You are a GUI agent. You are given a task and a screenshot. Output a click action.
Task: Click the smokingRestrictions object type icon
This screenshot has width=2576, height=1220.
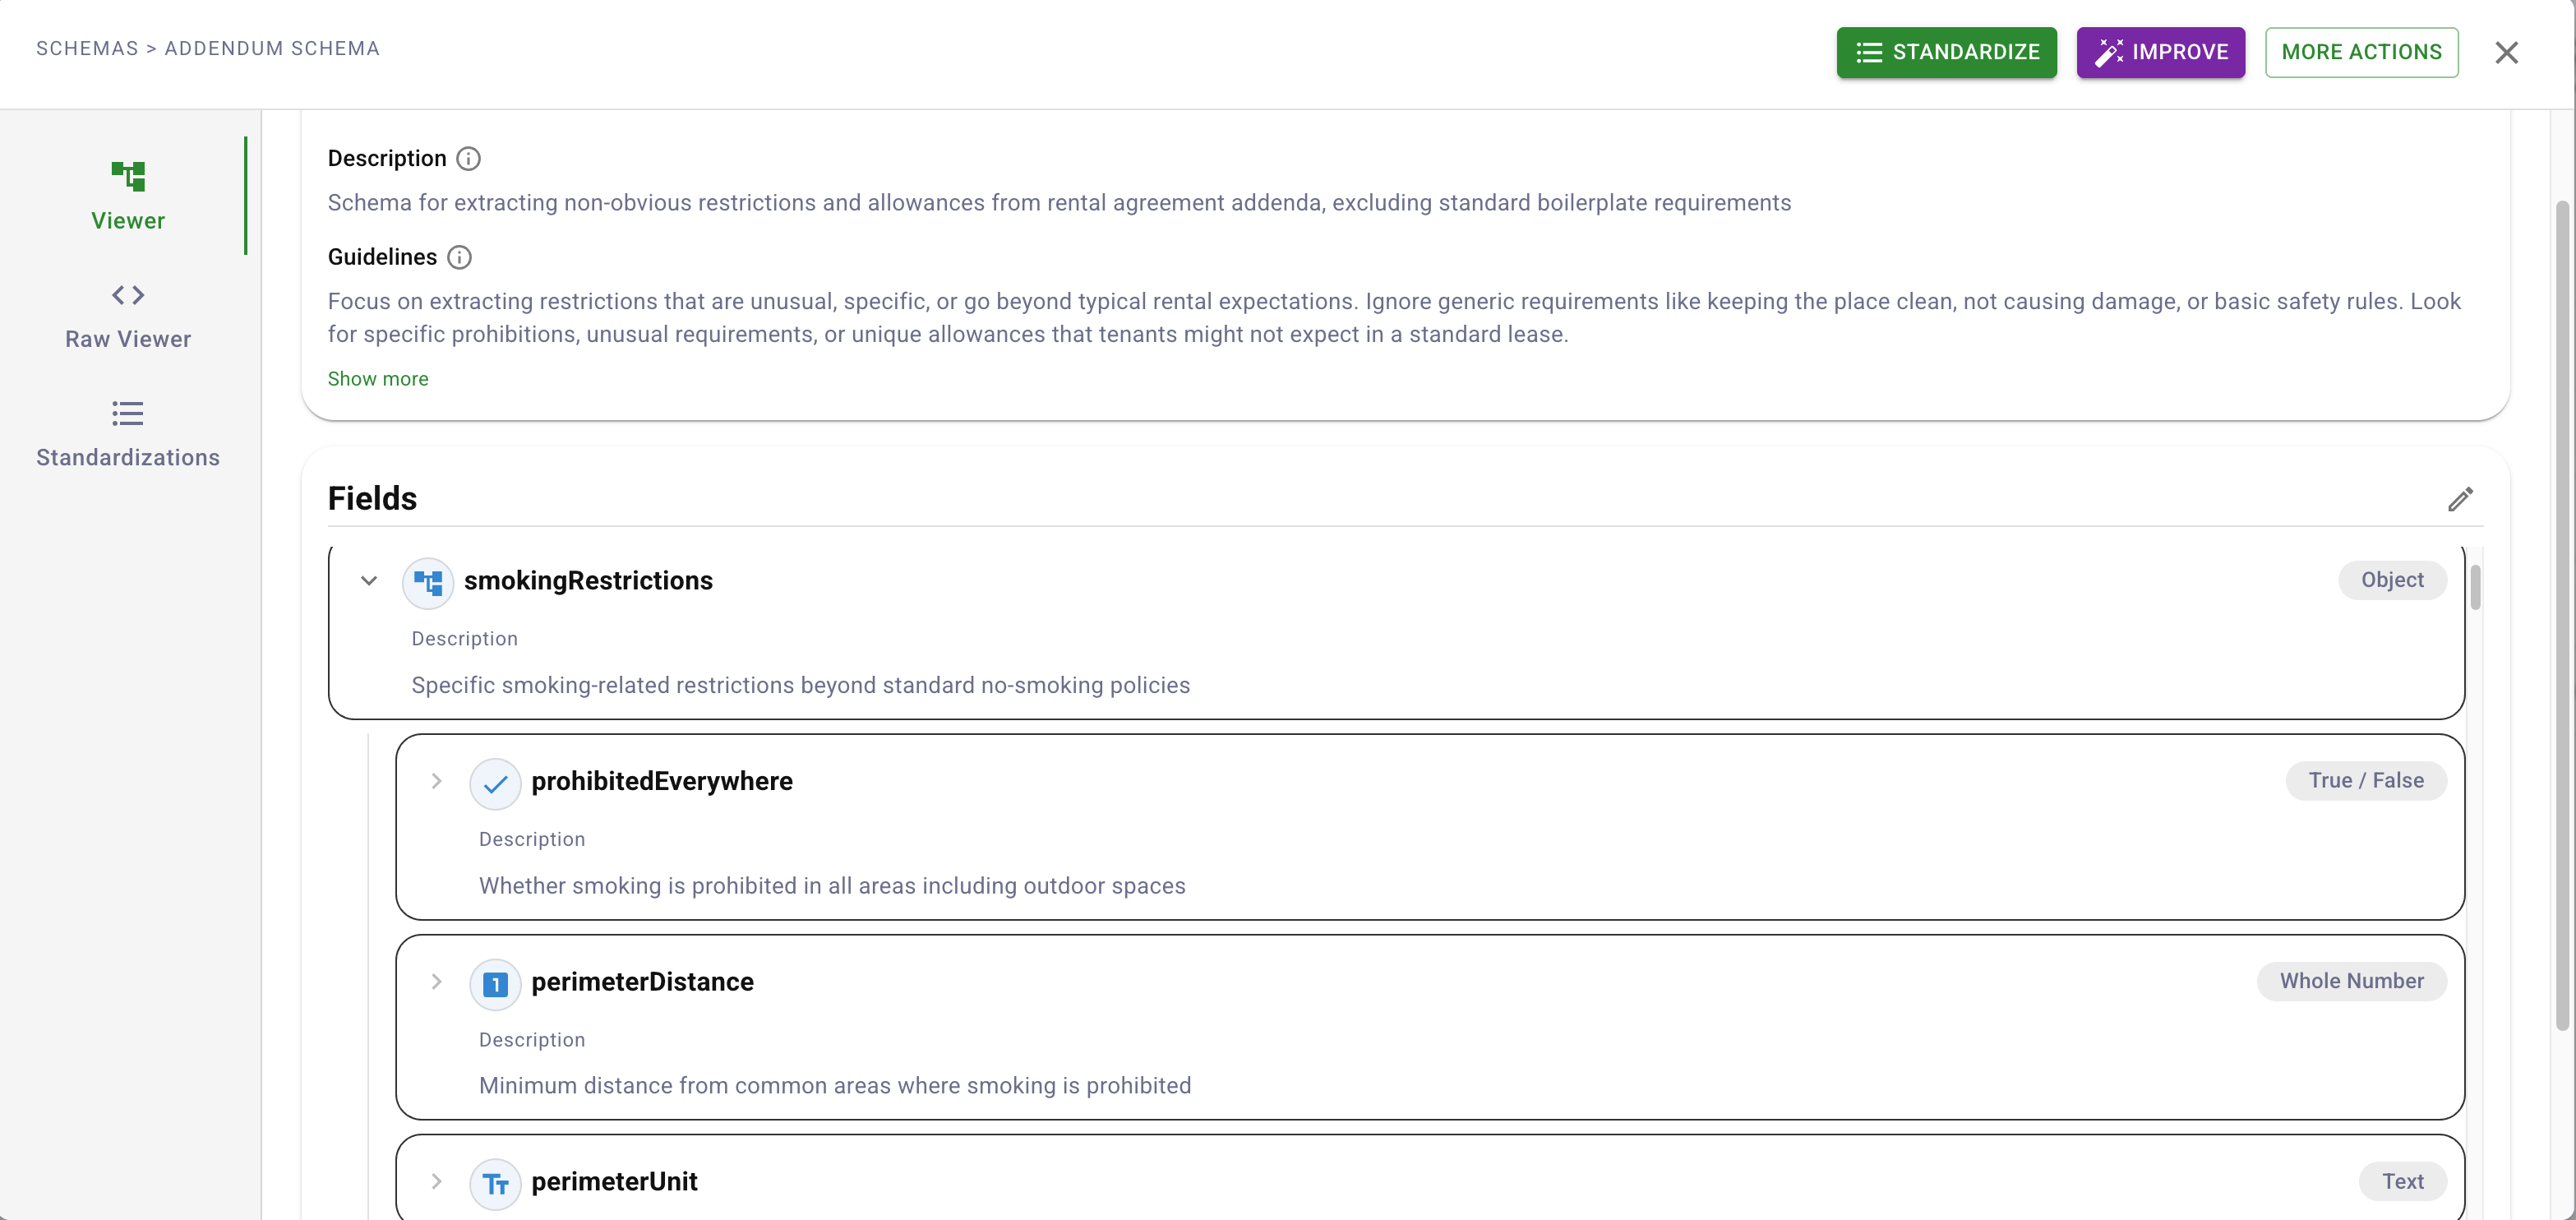[428, 582]
